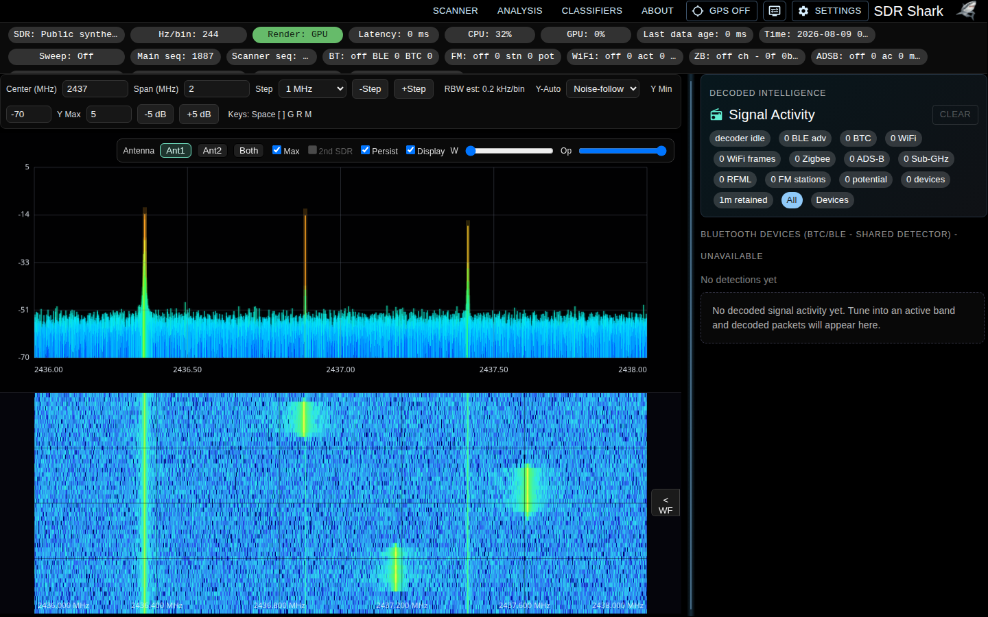The image size is (988, 617).
Task: Open the Y-Auto Noise-follow dropdown
Action: coord(602,89)
